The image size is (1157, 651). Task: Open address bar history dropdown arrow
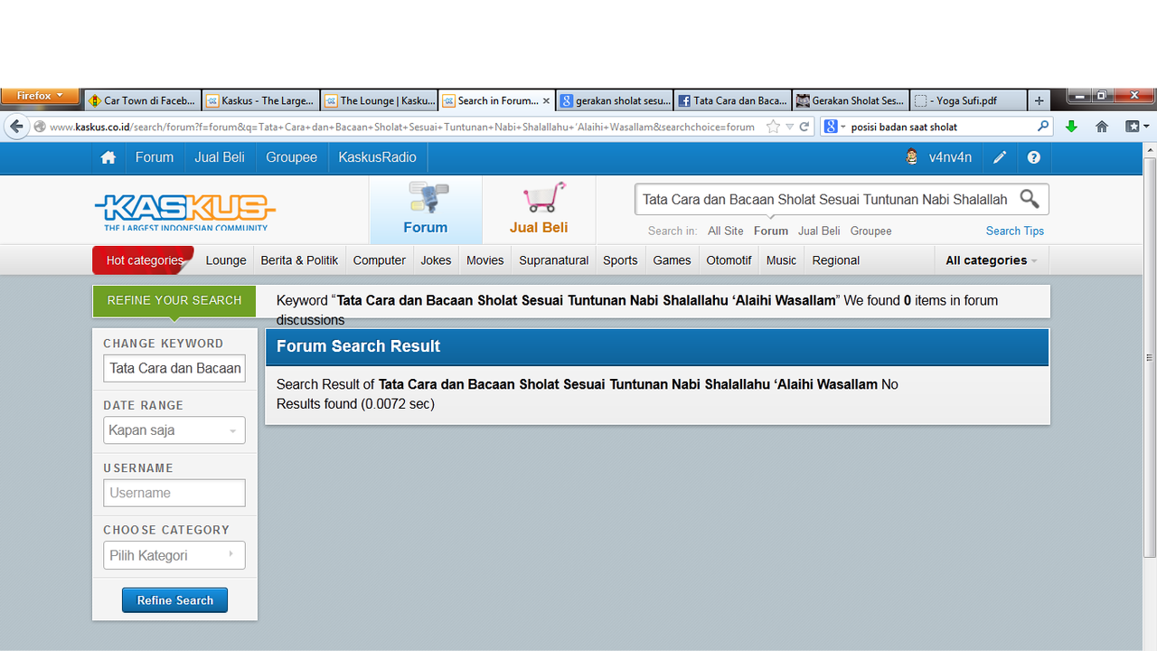pyautogui.click(x=789, y=127)
